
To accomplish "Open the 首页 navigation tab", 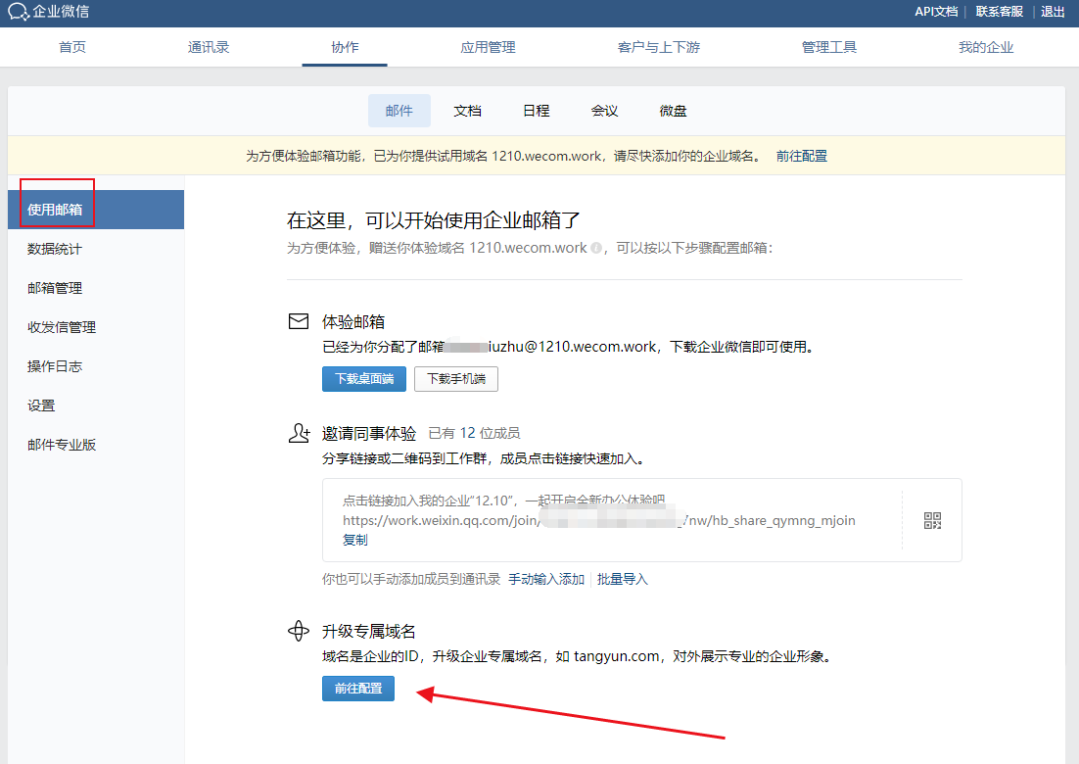I will click(72, 47).
